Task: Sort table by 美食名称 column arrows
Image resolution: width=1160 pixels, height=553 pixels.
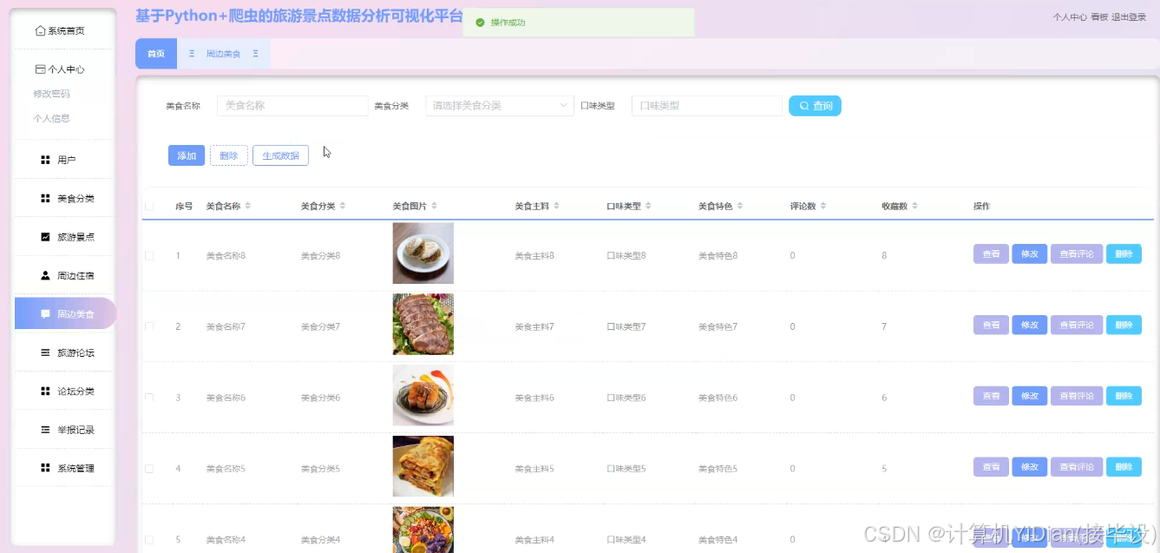Action: point(248,206)
